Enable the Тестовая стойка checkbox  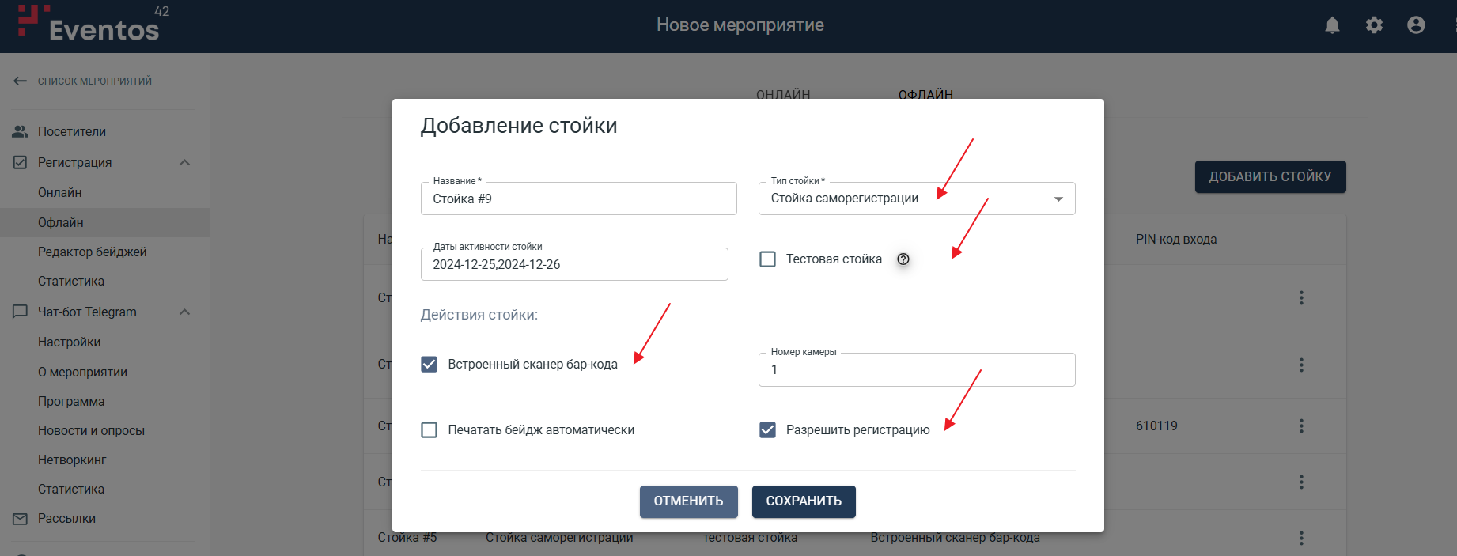(767, 259)
